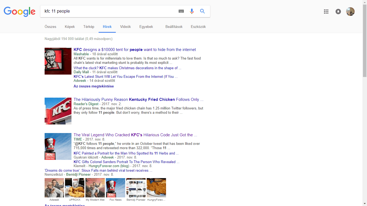Open the on-screen keyboard icon in search box

point(181,11)
